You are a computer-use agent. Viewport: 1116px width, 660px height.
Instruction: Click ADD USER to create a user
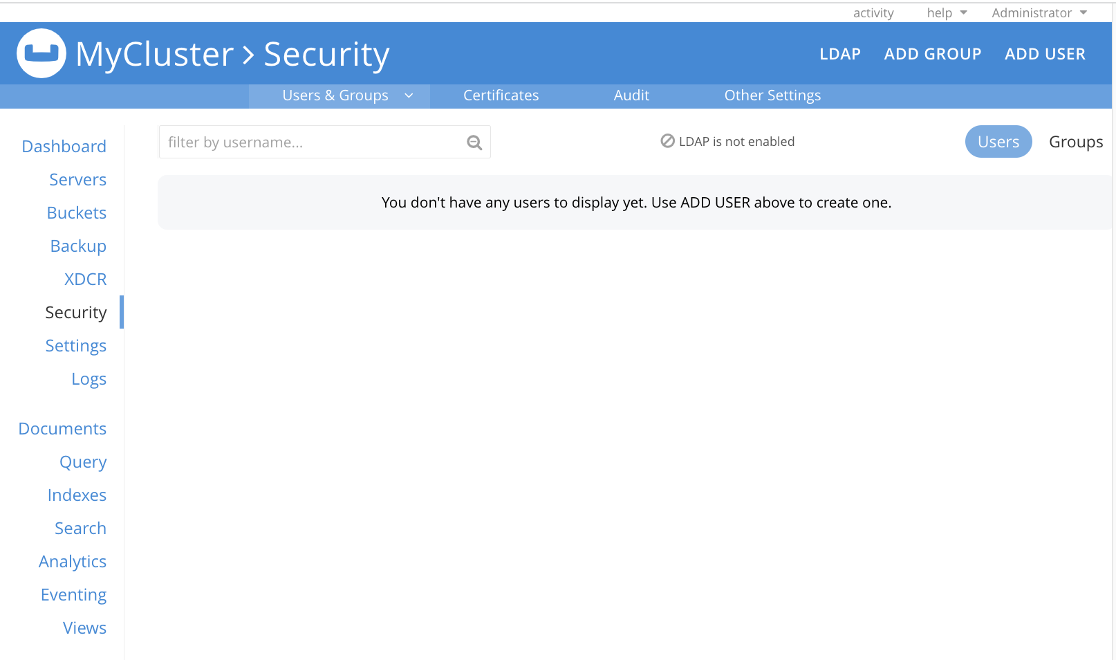[x=1045, y=53]
